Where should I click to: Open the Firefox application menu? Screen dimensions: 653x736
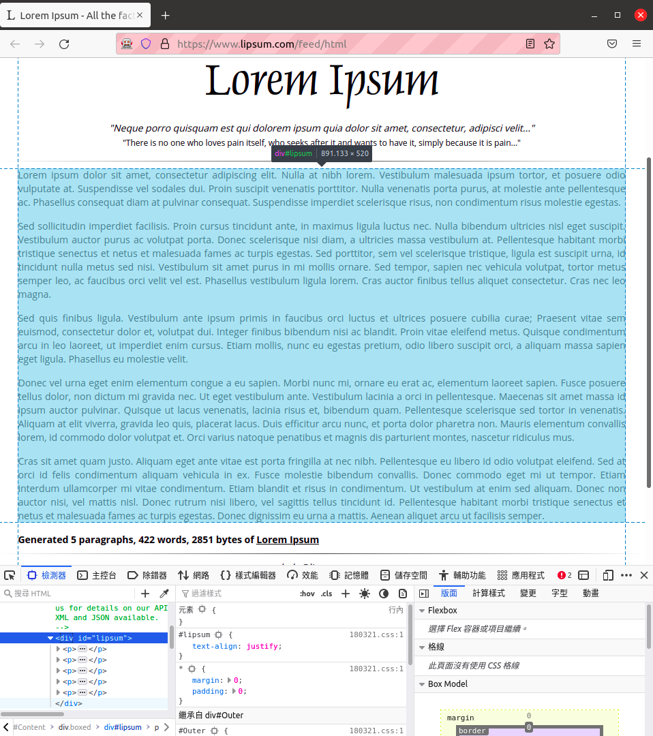point(637,44)
